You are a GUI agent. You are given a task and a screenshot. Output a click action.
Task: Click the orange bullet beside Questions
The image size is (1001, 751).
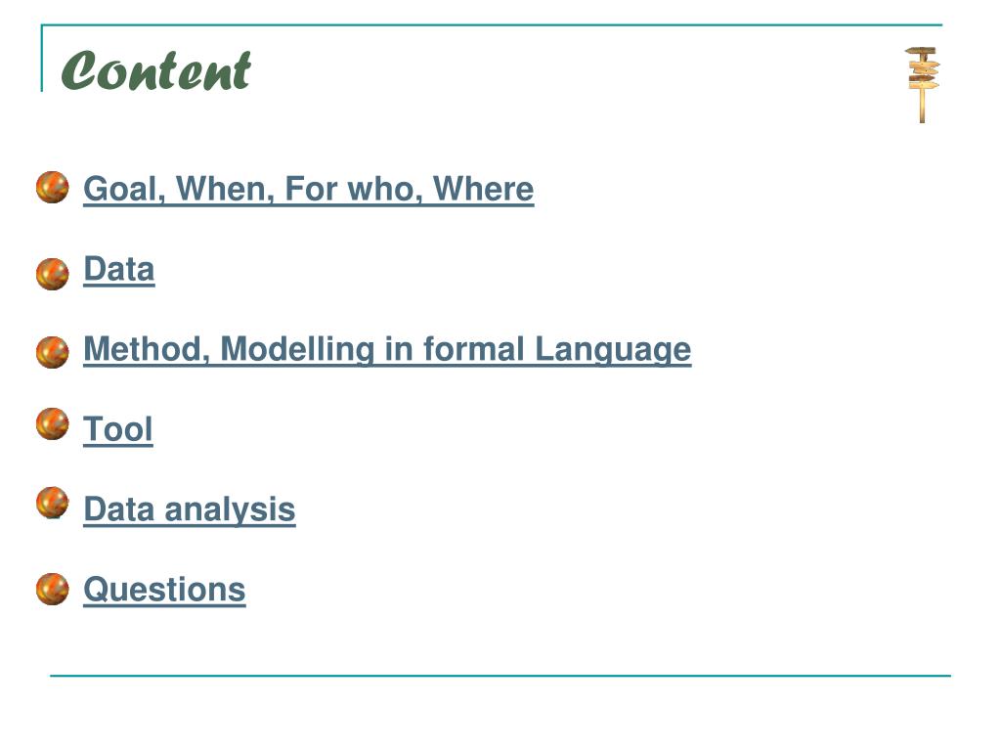tap(53, 589)
